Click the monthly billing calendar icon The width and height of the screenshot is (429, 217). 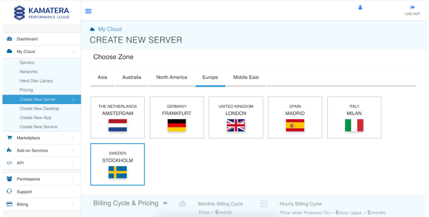182,204
